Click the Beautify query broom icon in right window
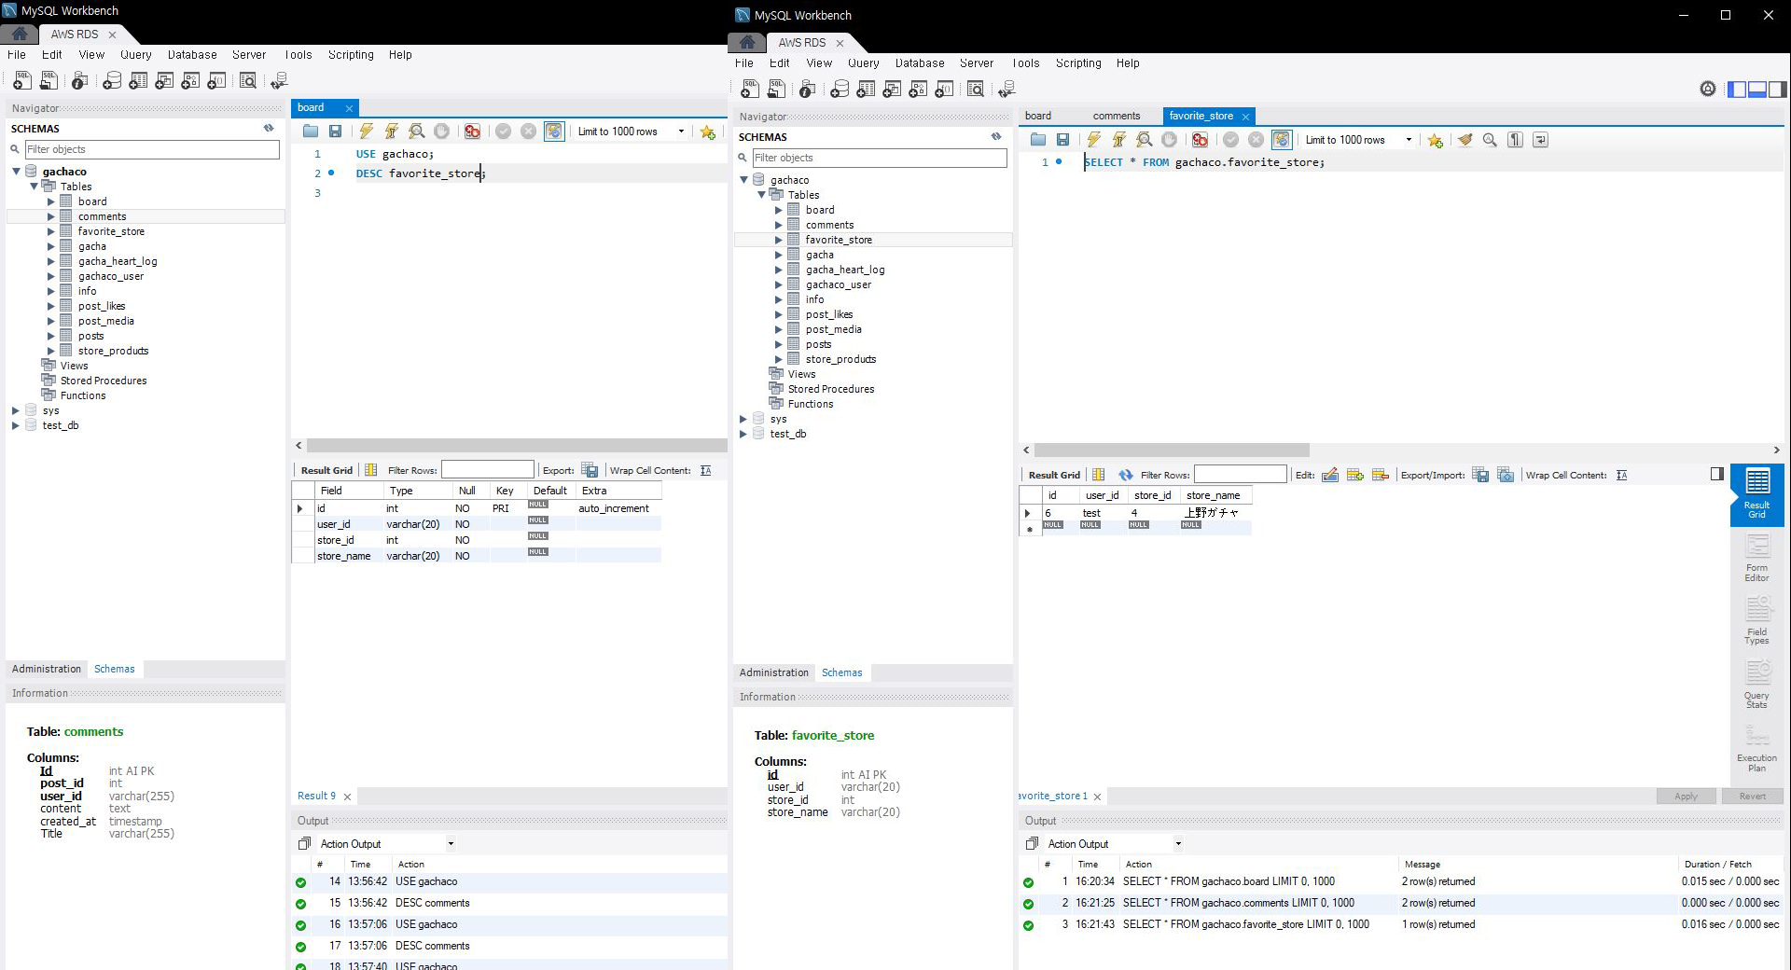 [1465, 140]
